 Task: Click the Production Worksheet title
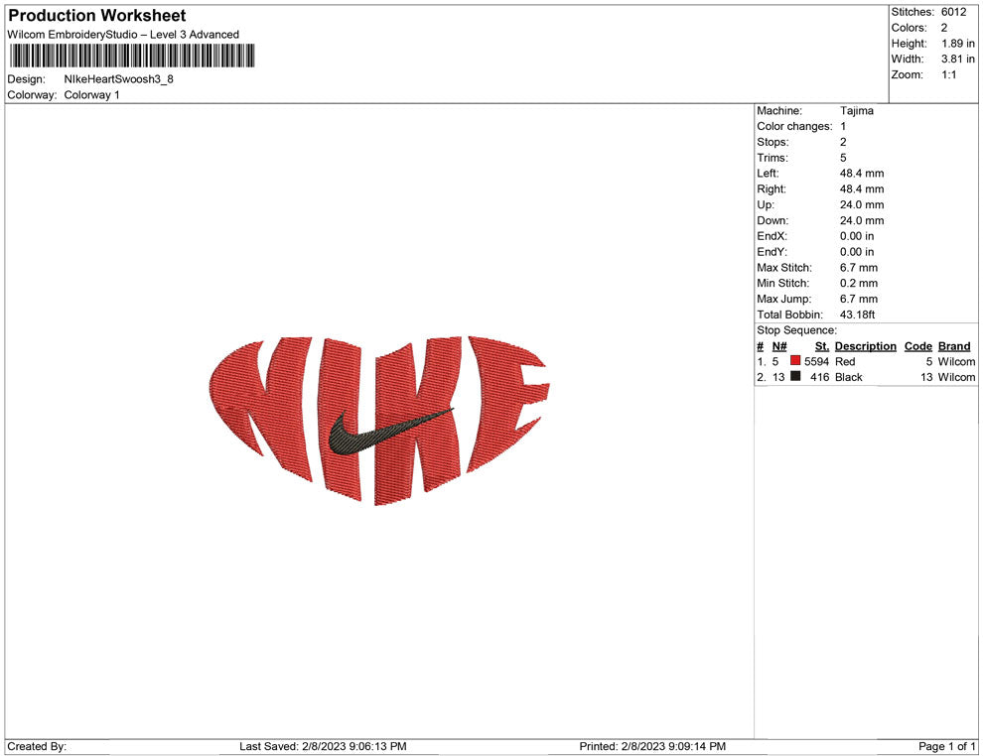[x=97, y=16]
